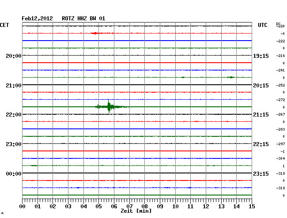Select the 21:00 CET time label
This screenshot has height=218, width=287.
[14, 86]
